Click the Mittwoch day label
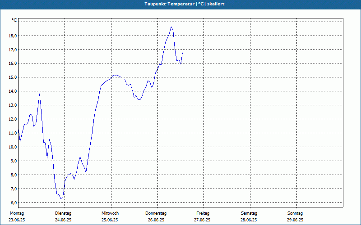Screen dimensions: 361x225 (x=110, y=213)
